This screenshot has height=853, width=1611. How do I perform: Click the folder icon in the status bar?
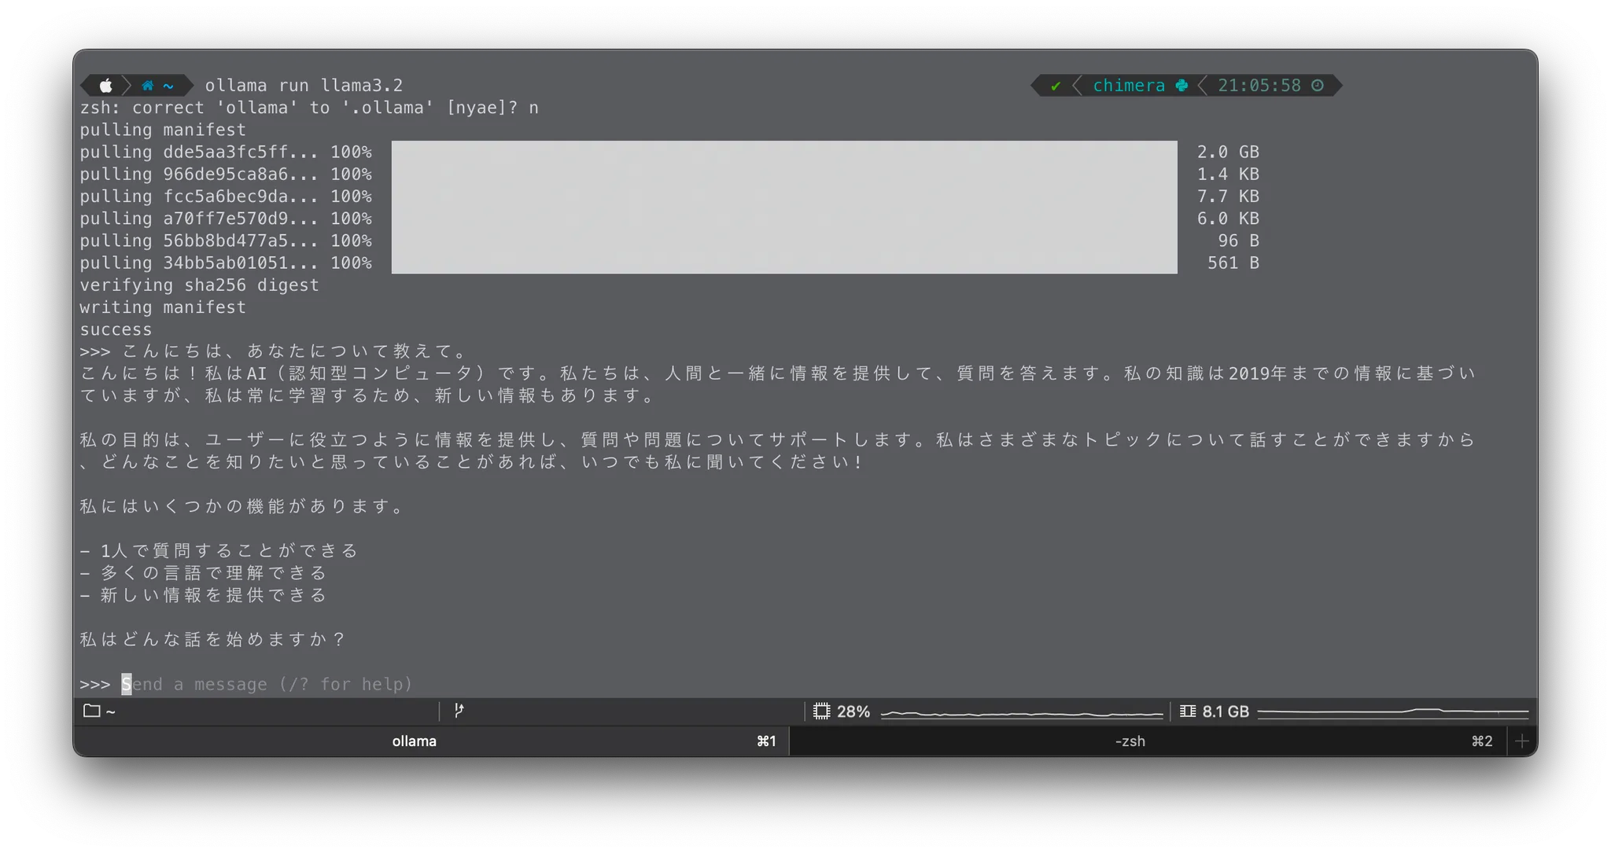[x=92, y=711]
